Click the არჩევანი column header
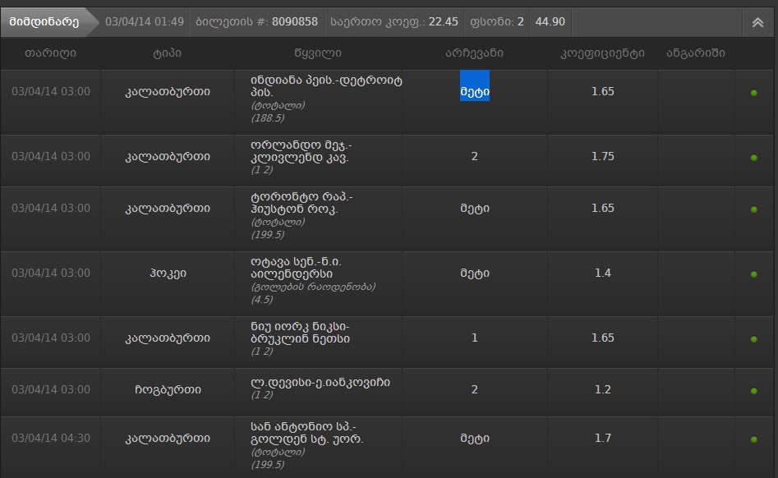Viewport: 778px width, 478px height. (x=474, y=53)
